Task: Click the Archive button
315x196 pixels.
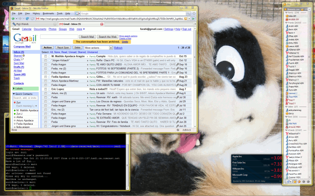Action: coord(47,47)
